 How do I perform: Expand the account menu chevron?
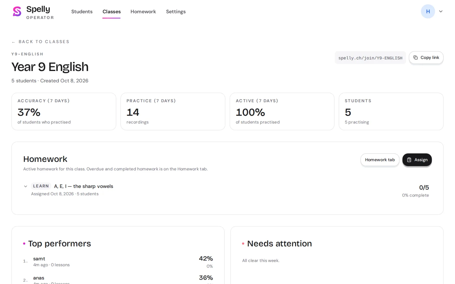[441, 11]
